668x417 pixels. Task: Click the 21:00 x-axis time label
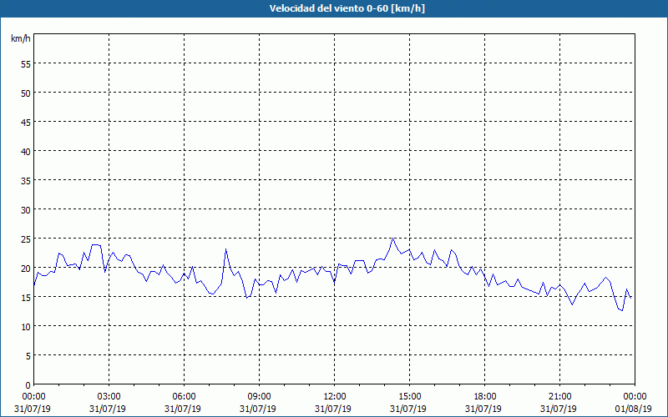tap(559, 397)
